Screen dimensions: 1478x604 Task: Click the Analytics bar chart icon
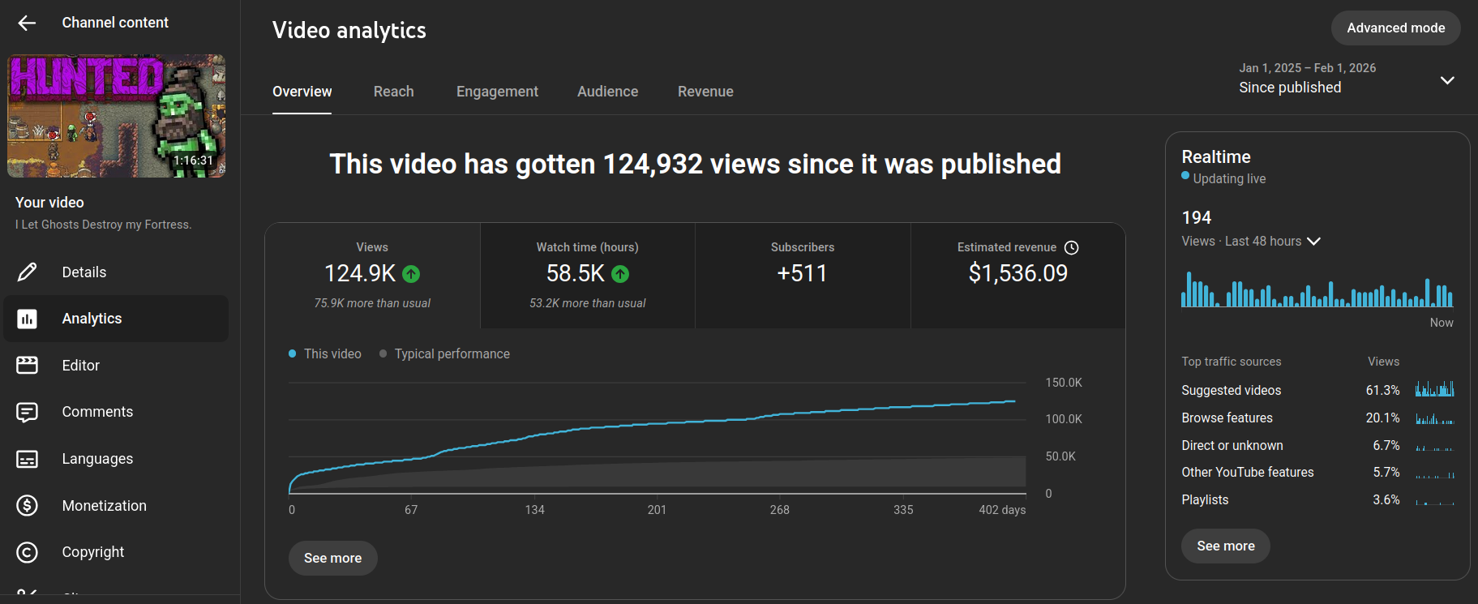tap(27, 319)
